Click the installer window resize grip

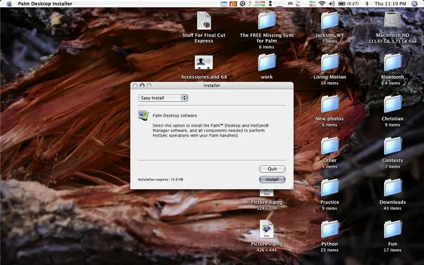point(291,187)
